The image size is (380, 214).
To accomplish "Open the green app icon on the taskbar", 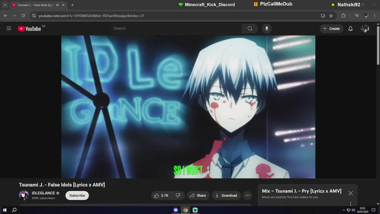I will coord(195,210).
